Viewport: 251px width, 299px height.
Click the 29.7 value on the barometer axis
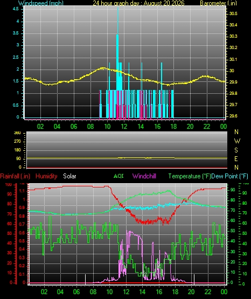point(233,105)
